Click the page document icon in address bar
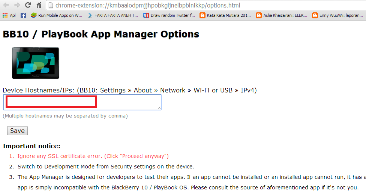This screenshot has height=192, width=366. pyautogui.click(x=51, y=5)
